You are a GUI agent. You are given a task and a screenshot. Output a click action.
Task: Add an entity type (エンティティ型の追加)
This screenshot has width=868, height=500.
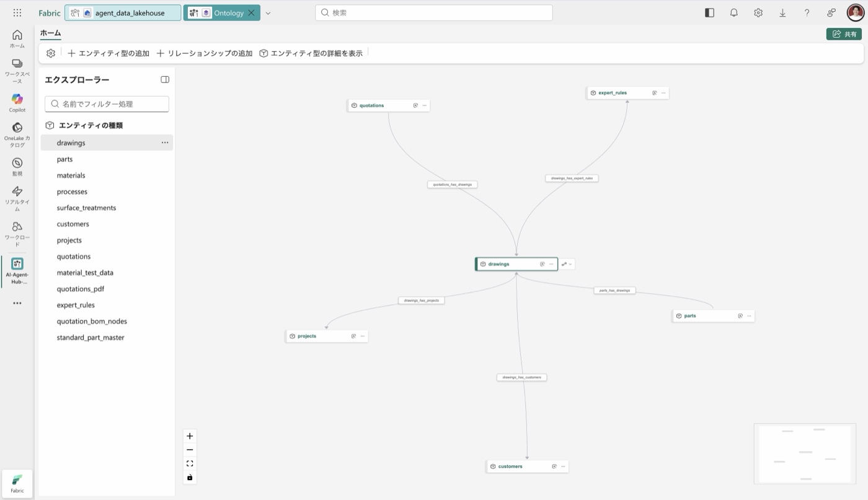108,53
